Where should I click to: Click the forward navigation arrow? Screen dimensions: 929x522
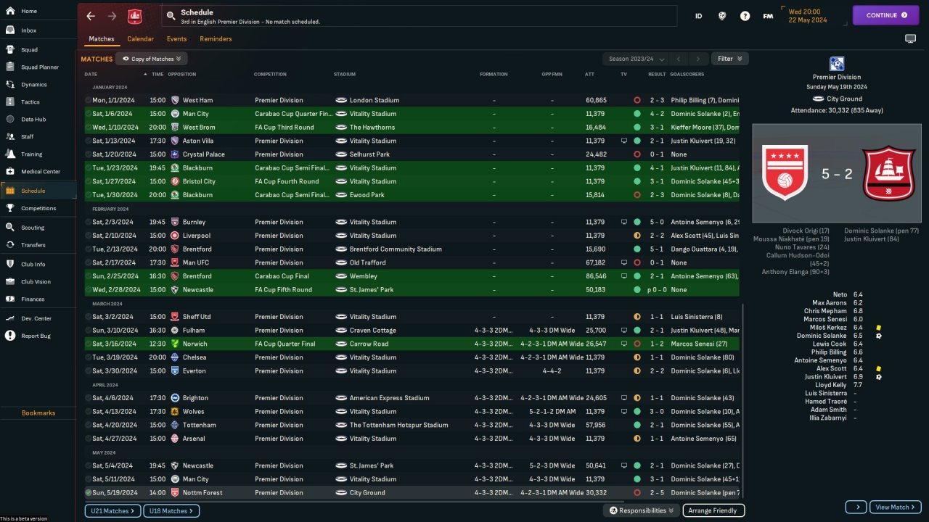pyautogui.click(x=112, y=16)
